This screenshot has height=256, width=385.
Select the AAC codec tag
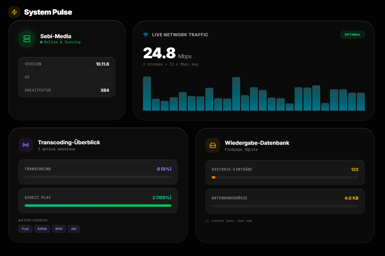tap(74, 229)
